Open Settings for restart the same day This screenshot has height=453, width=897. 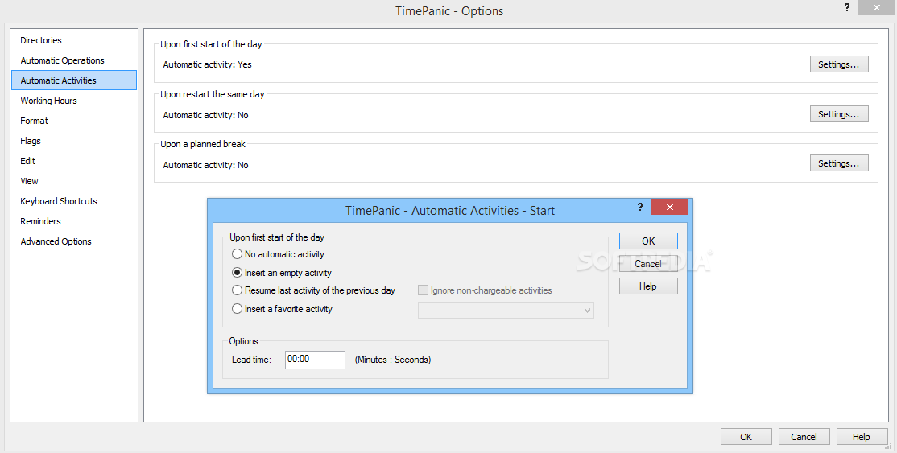tap(839, 113)
